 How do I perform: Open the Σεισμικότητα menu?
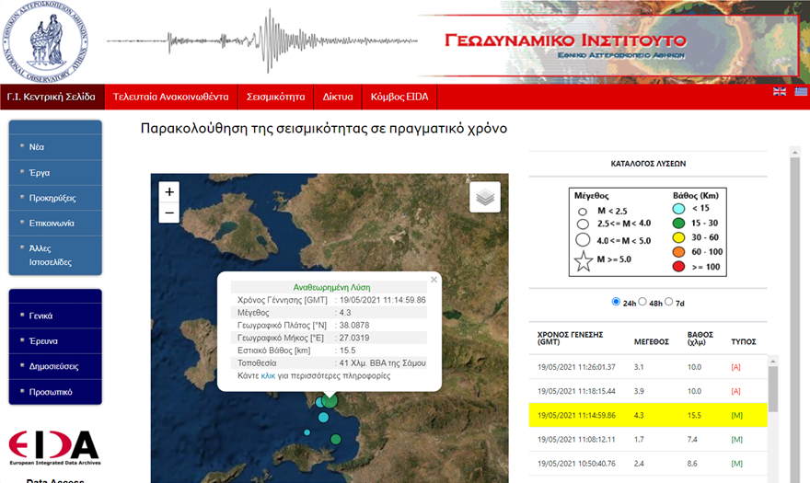(275, 98)
